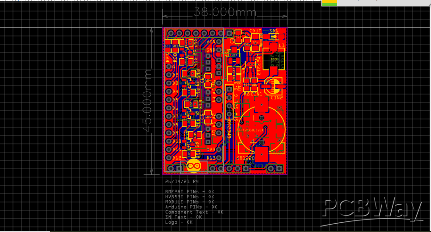Click the CIN1 silkscreen label
This screenshot has height=232, width=431.
(x=257, y=94)
